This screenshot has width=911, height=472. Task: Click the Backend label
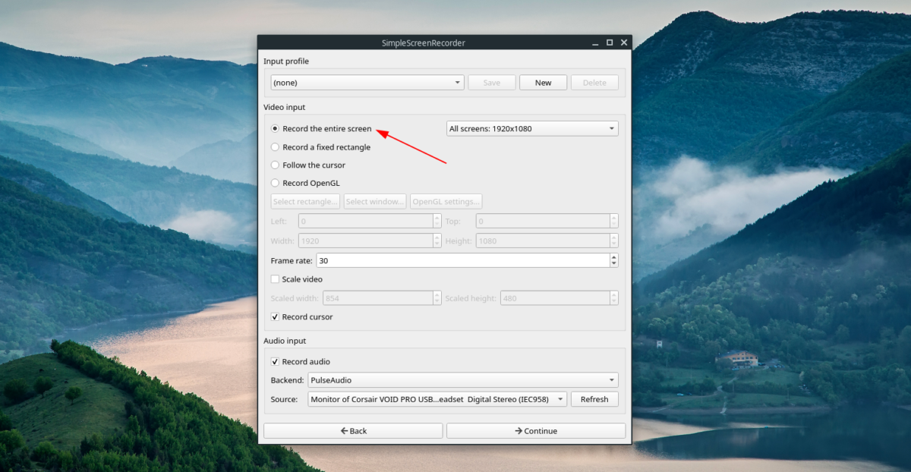288,380
